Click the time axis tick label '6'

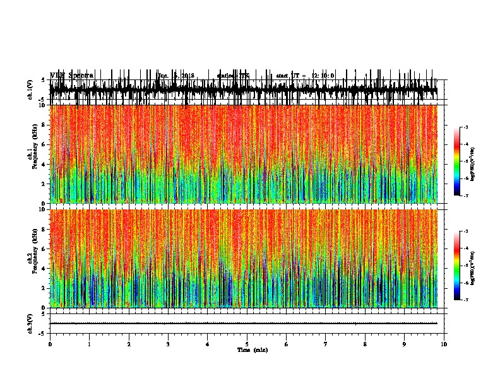pyautogui.click(x=287, y=344)
